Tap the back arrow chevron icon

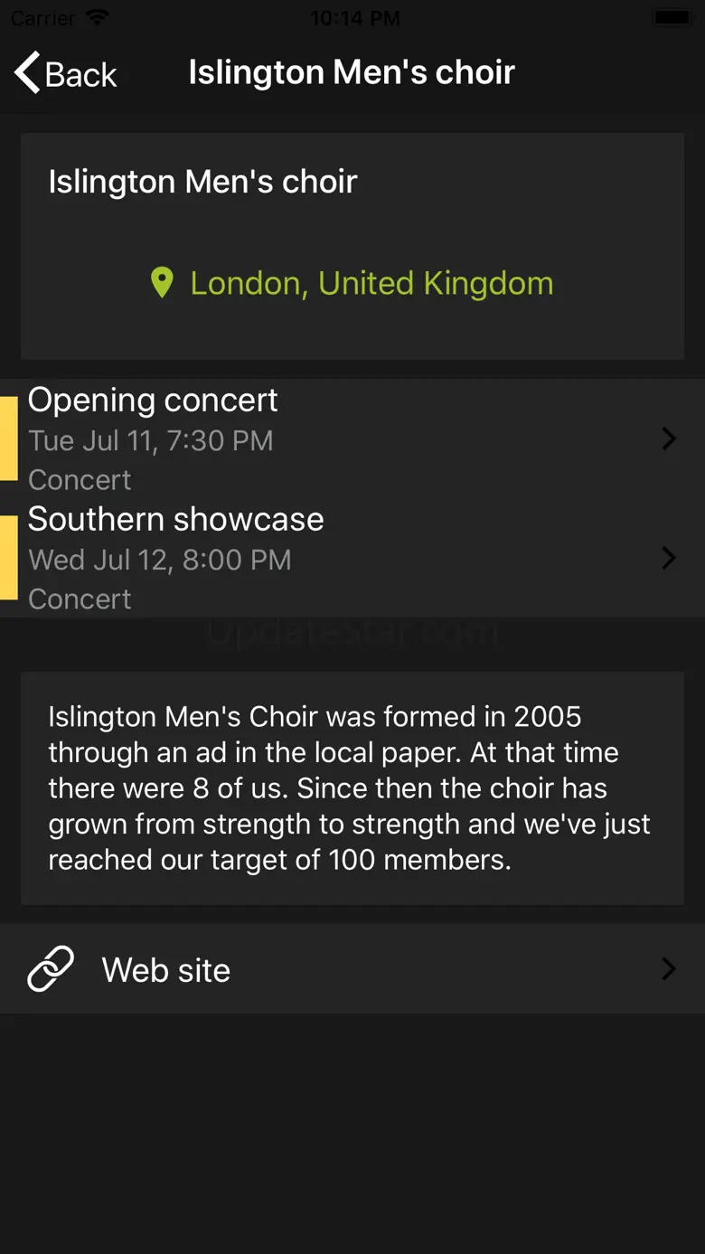27,72
